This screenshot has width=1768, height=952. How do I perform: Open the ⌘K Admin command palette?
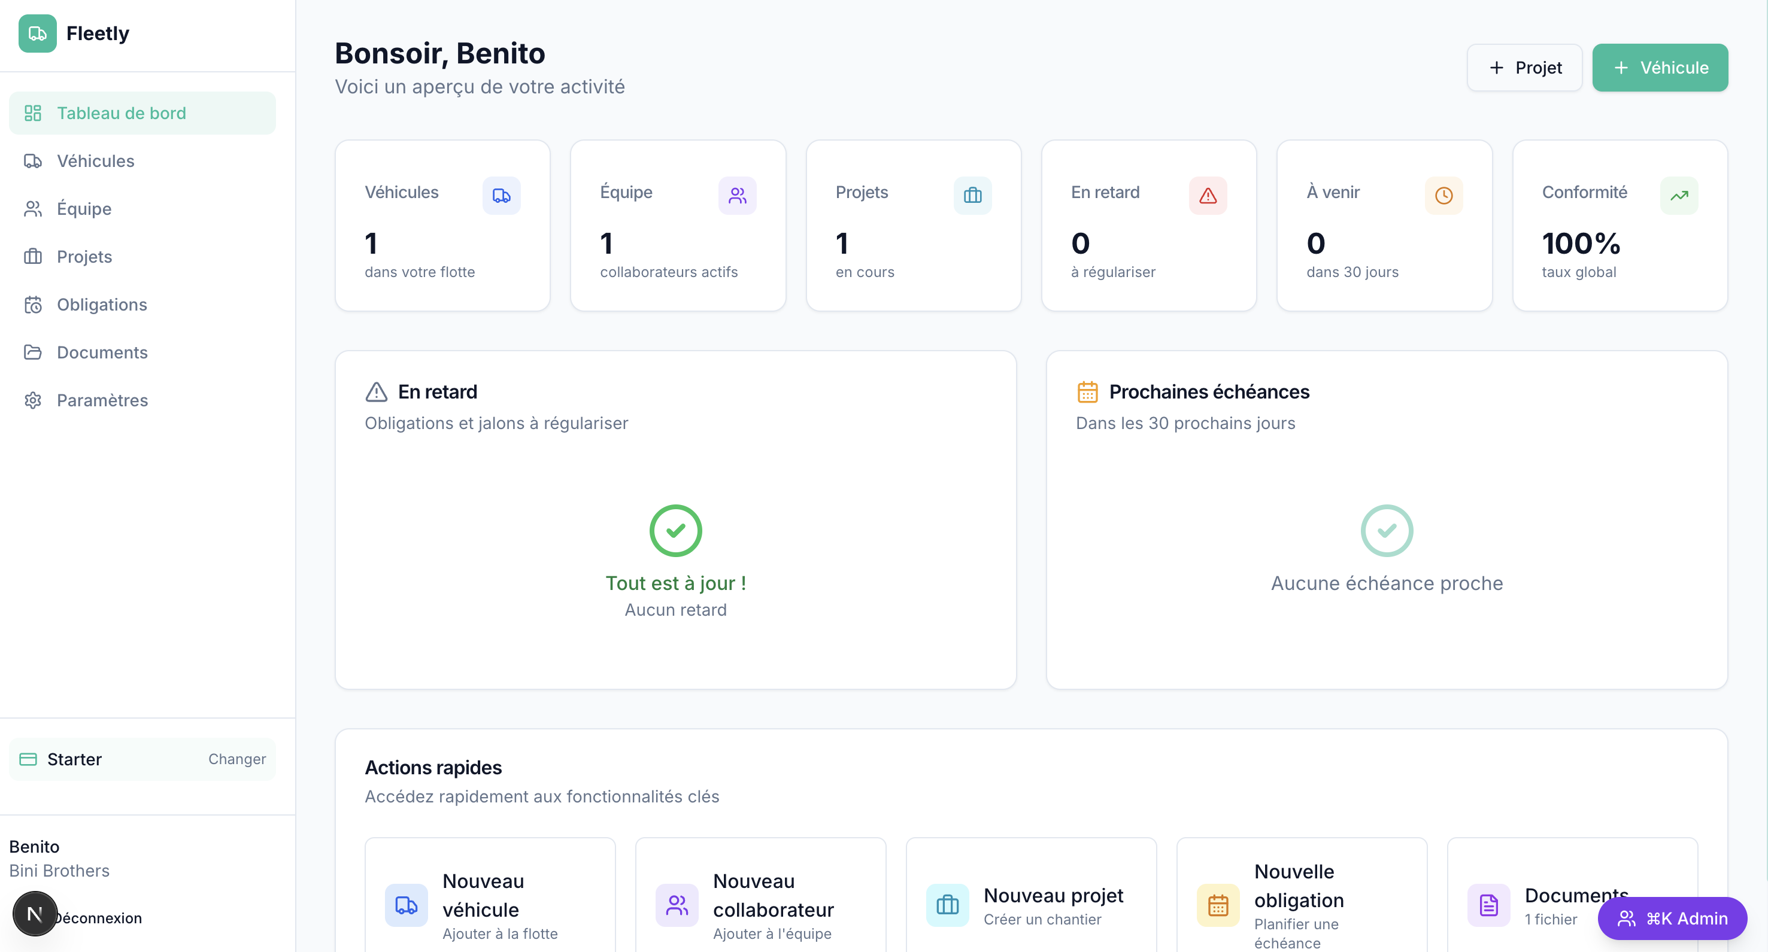point(1673,918)
